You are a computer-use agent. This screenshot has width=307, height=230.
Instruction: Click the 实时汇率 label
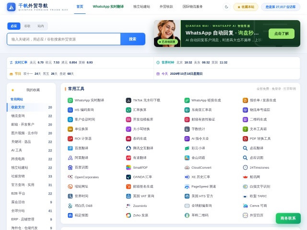click(21, 63)
